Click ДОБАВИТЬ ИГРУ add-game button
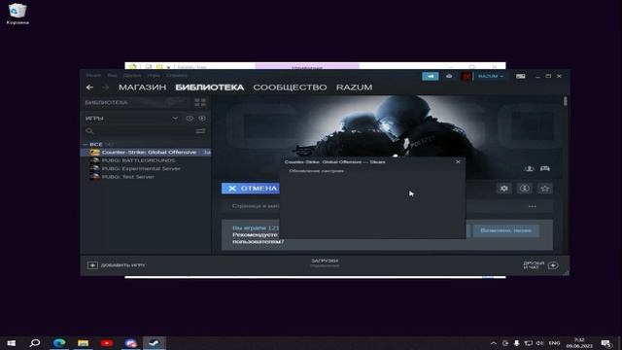 pyautogui.click(x=117, y=265)
